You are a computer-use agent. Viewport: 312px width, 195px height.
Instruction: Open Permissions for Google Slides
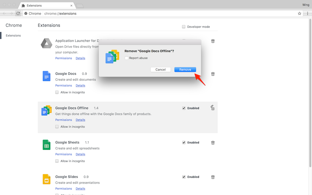(x=63, y=188)
